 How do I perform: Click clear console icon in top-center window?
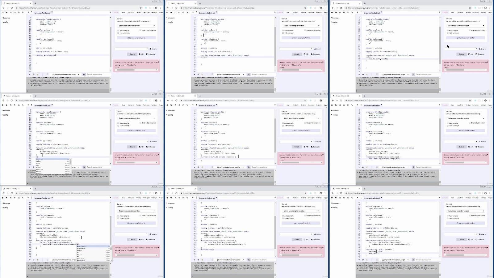click(198, 75)
